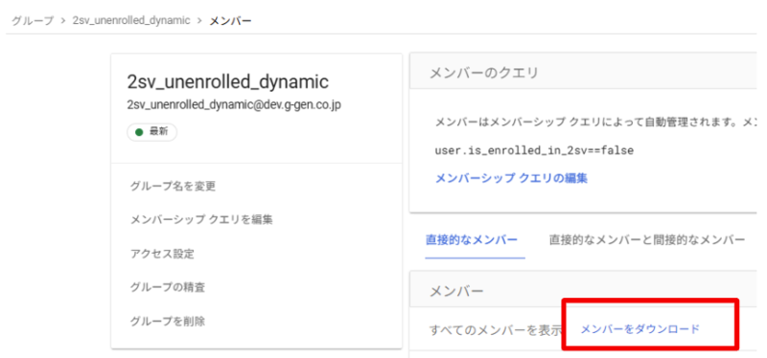
Task: Select メンバーシップ クエリを編集 in side menu
Action: [x=201, y=220]
